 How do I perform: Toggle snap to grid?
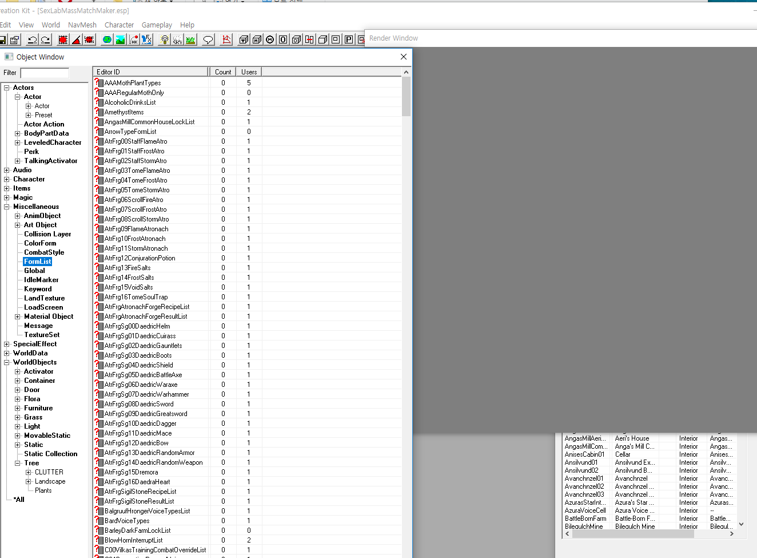point(63,39)
